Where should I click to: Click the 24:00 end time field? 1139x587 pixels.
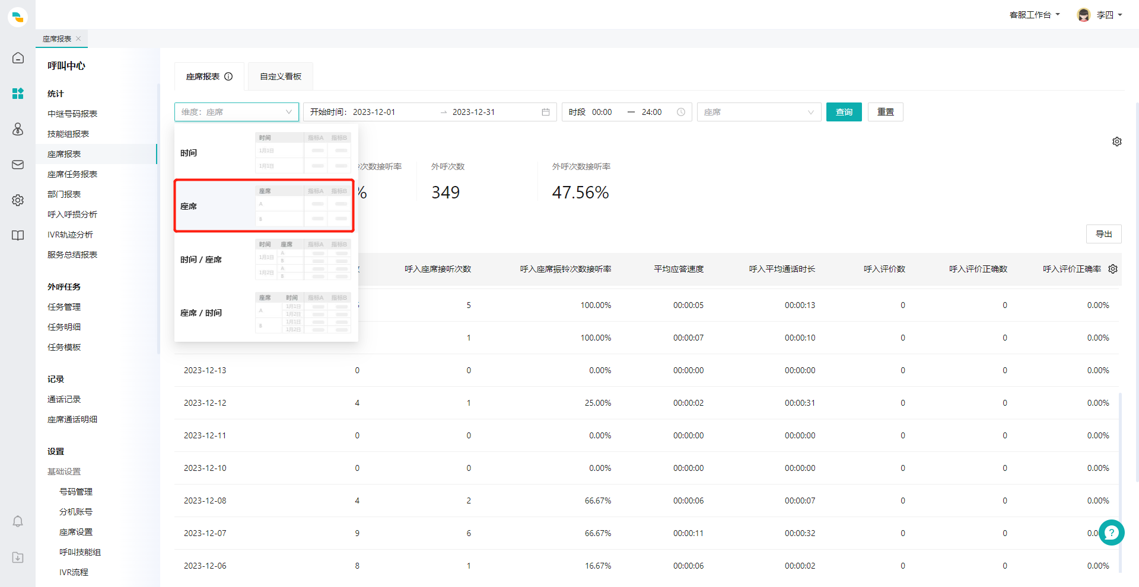pos(652,112)
